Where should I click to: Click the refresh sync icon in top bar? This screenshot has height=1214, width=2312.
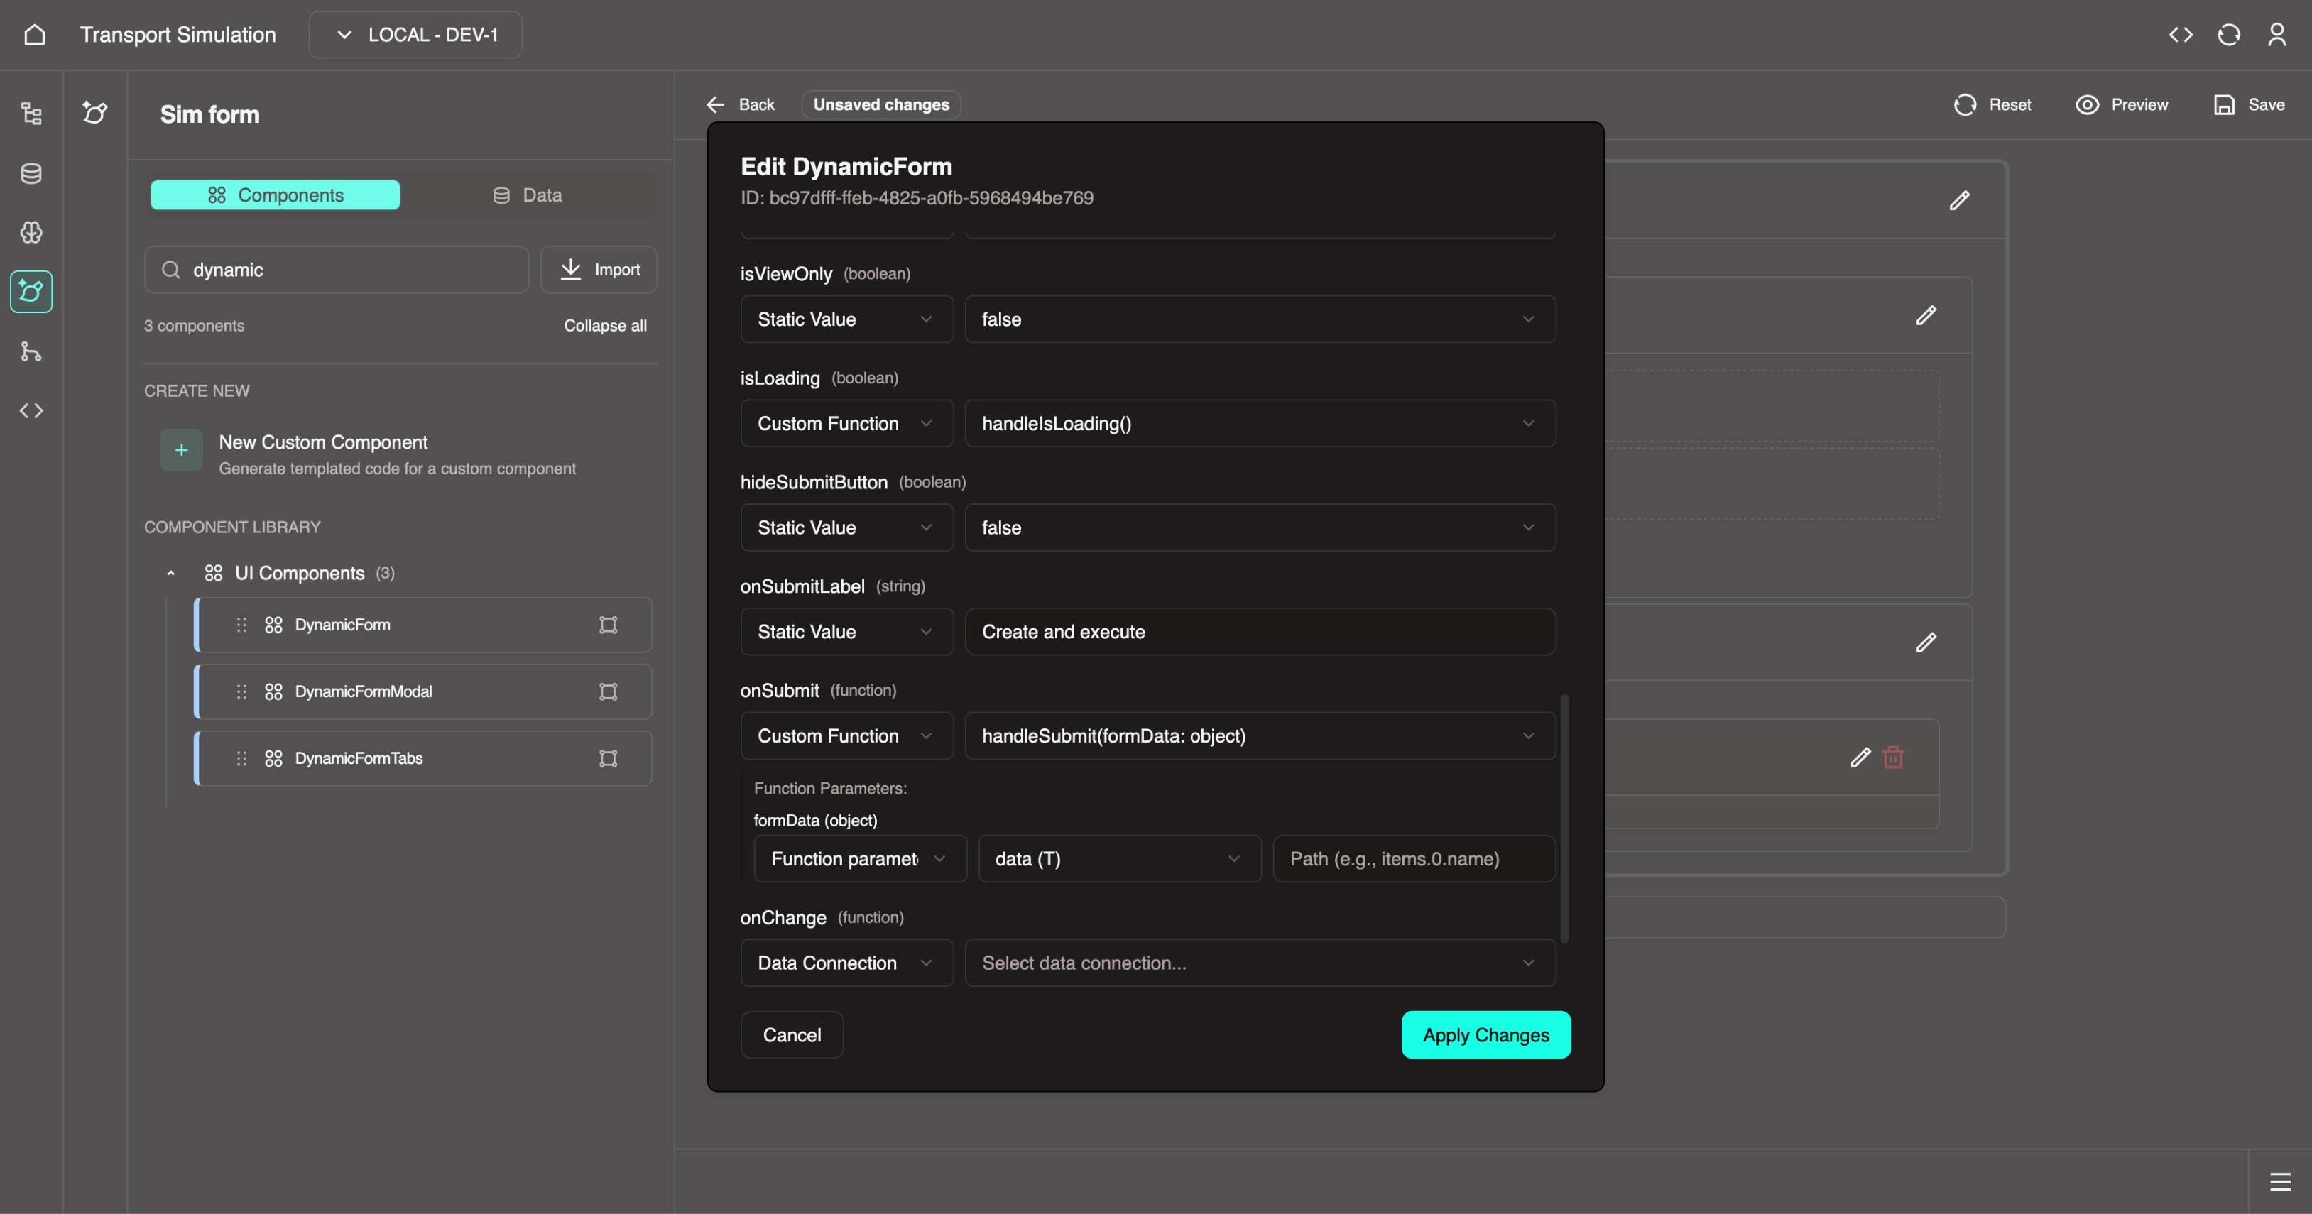coord(2230,34)
